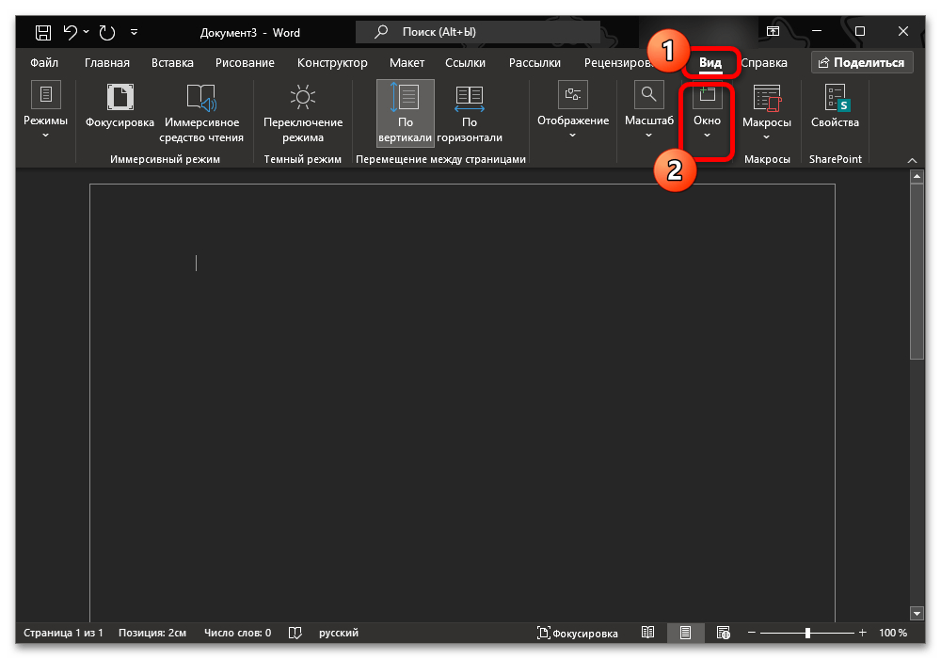Screen dimensions: 941x659
Task: Switch to the Макет tab
Action: point(407,63)
